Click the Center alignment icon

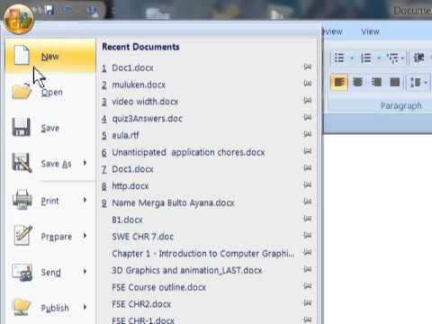357,82
